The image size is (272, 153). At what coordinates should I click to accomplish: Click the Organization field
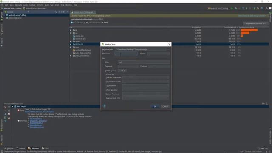tap(145, 86)
